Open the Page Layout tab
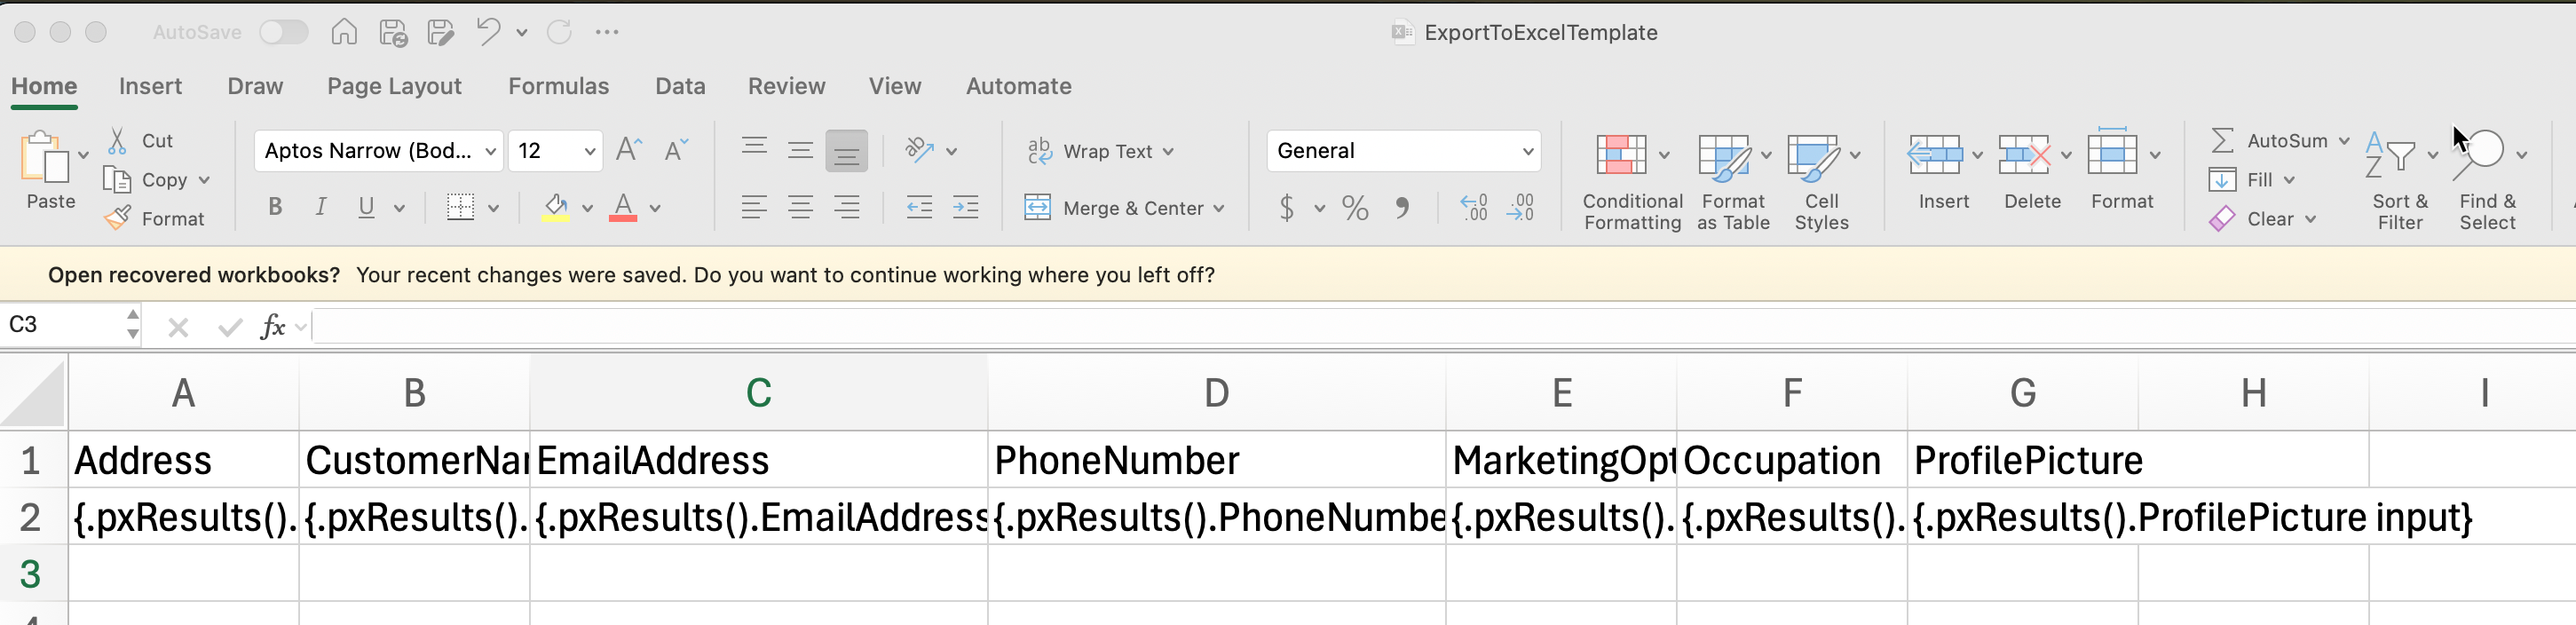Image resolution: width=2576 pixels, height=625 pixels. 394,87
